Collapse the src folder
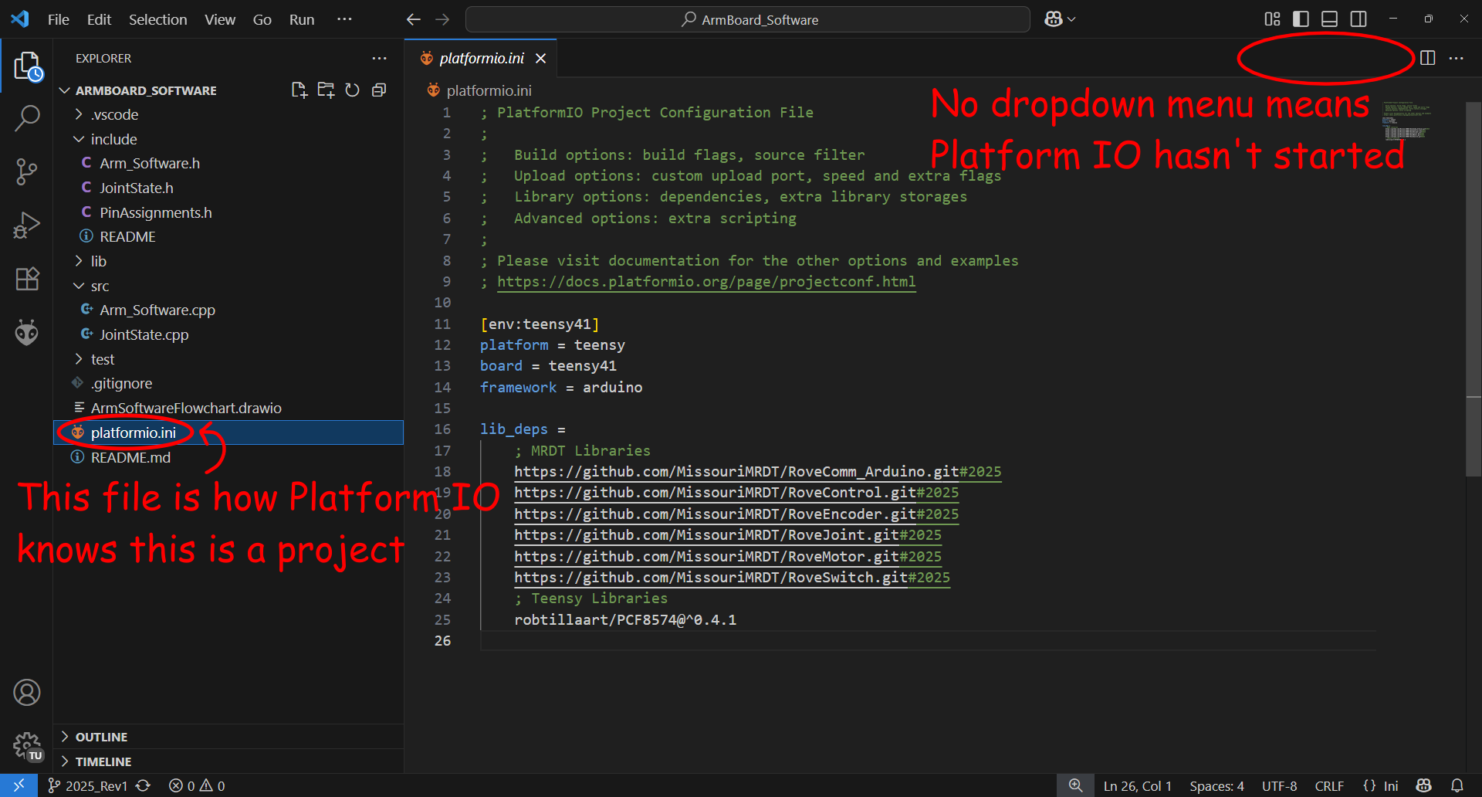The image size is (1482, 797). pos(100,287)
